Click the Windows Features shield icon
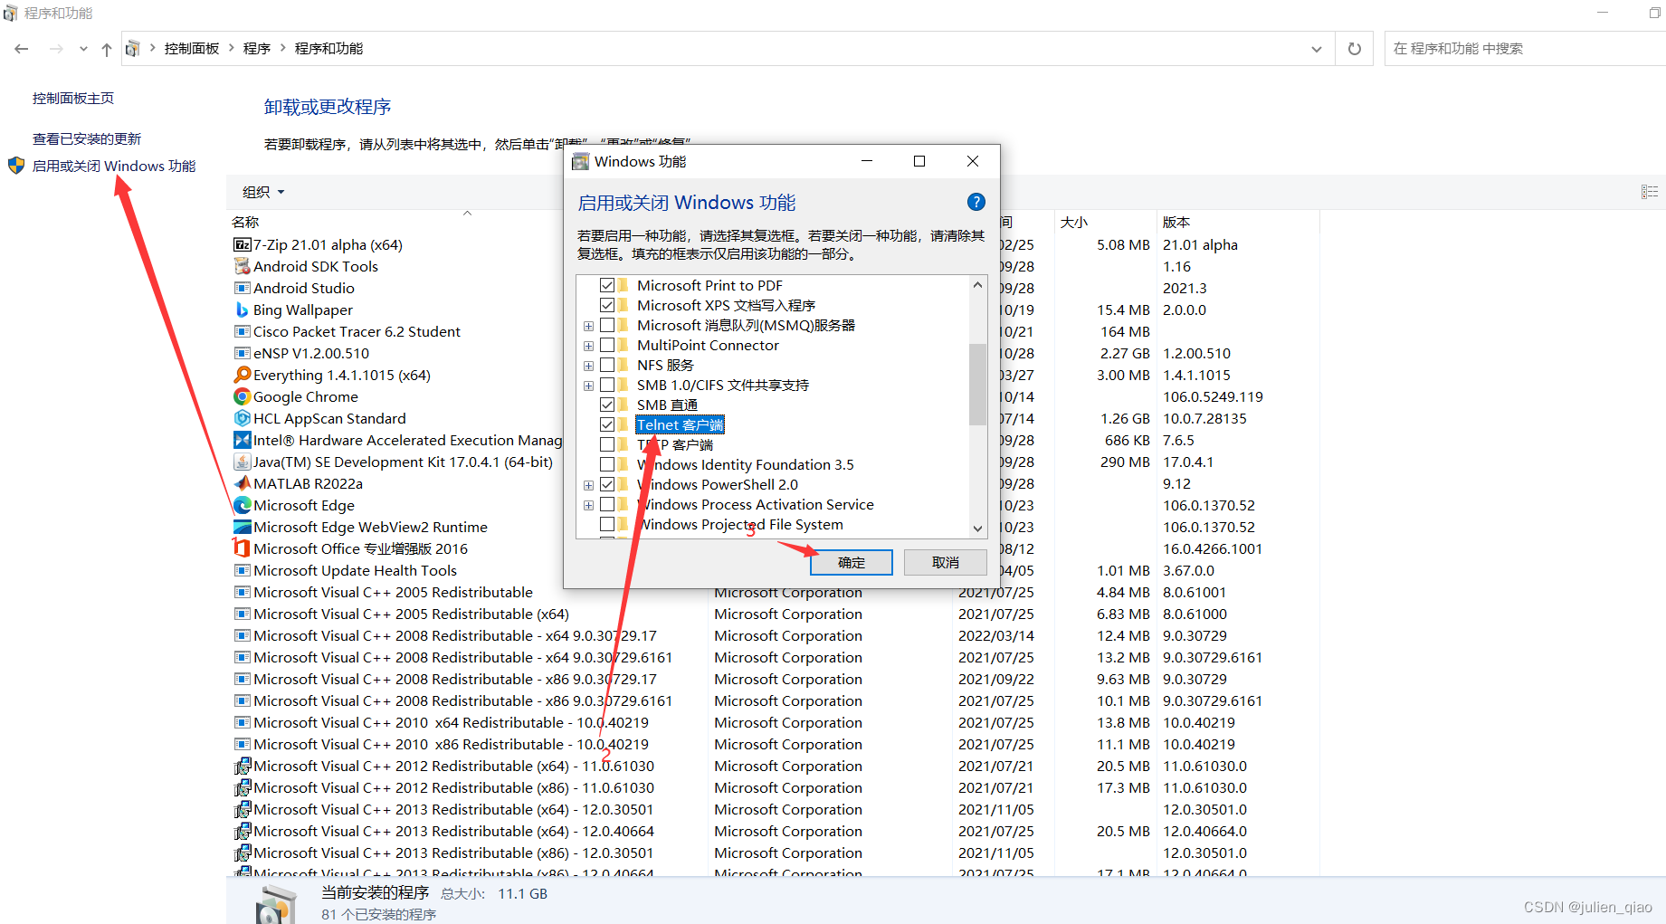The width and height of the screenshot is (1666, 924). 15,166
